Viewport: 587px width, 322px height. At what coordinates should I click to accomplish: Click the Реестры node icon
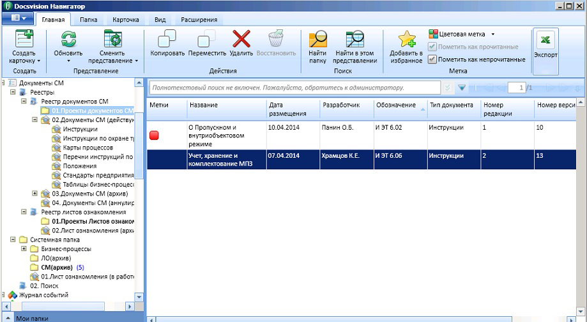tap(23, 92)
